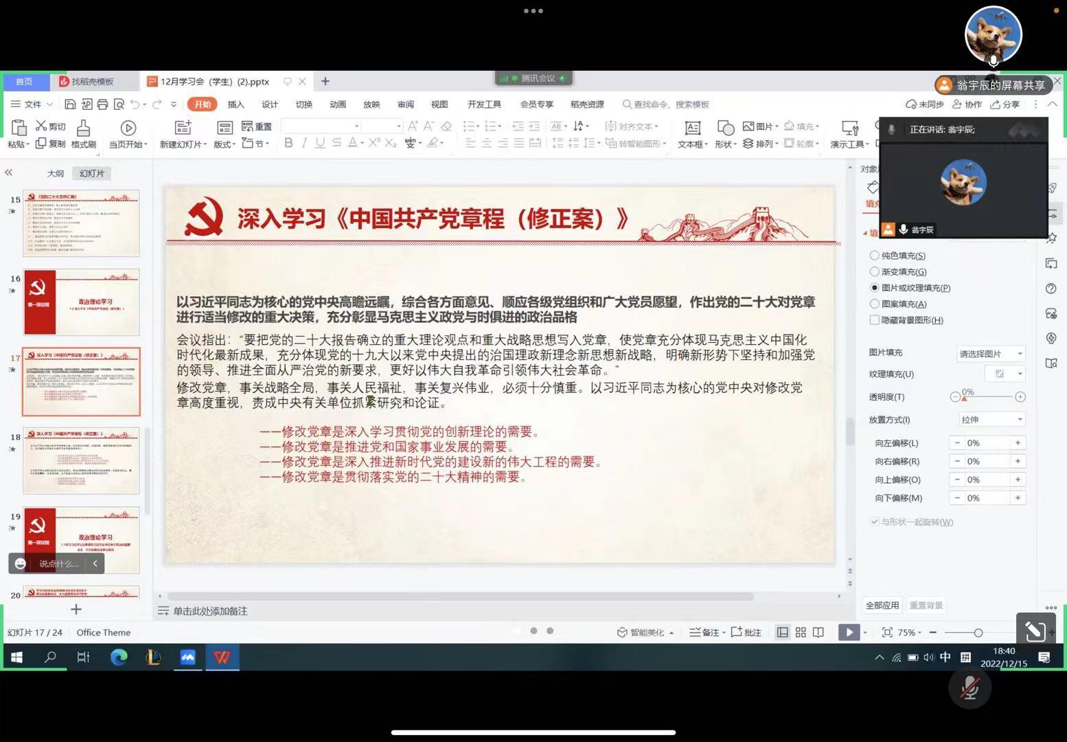Open WPS Office from taskbar
This screenshot has height=742, width=1067.
[222, 657]
